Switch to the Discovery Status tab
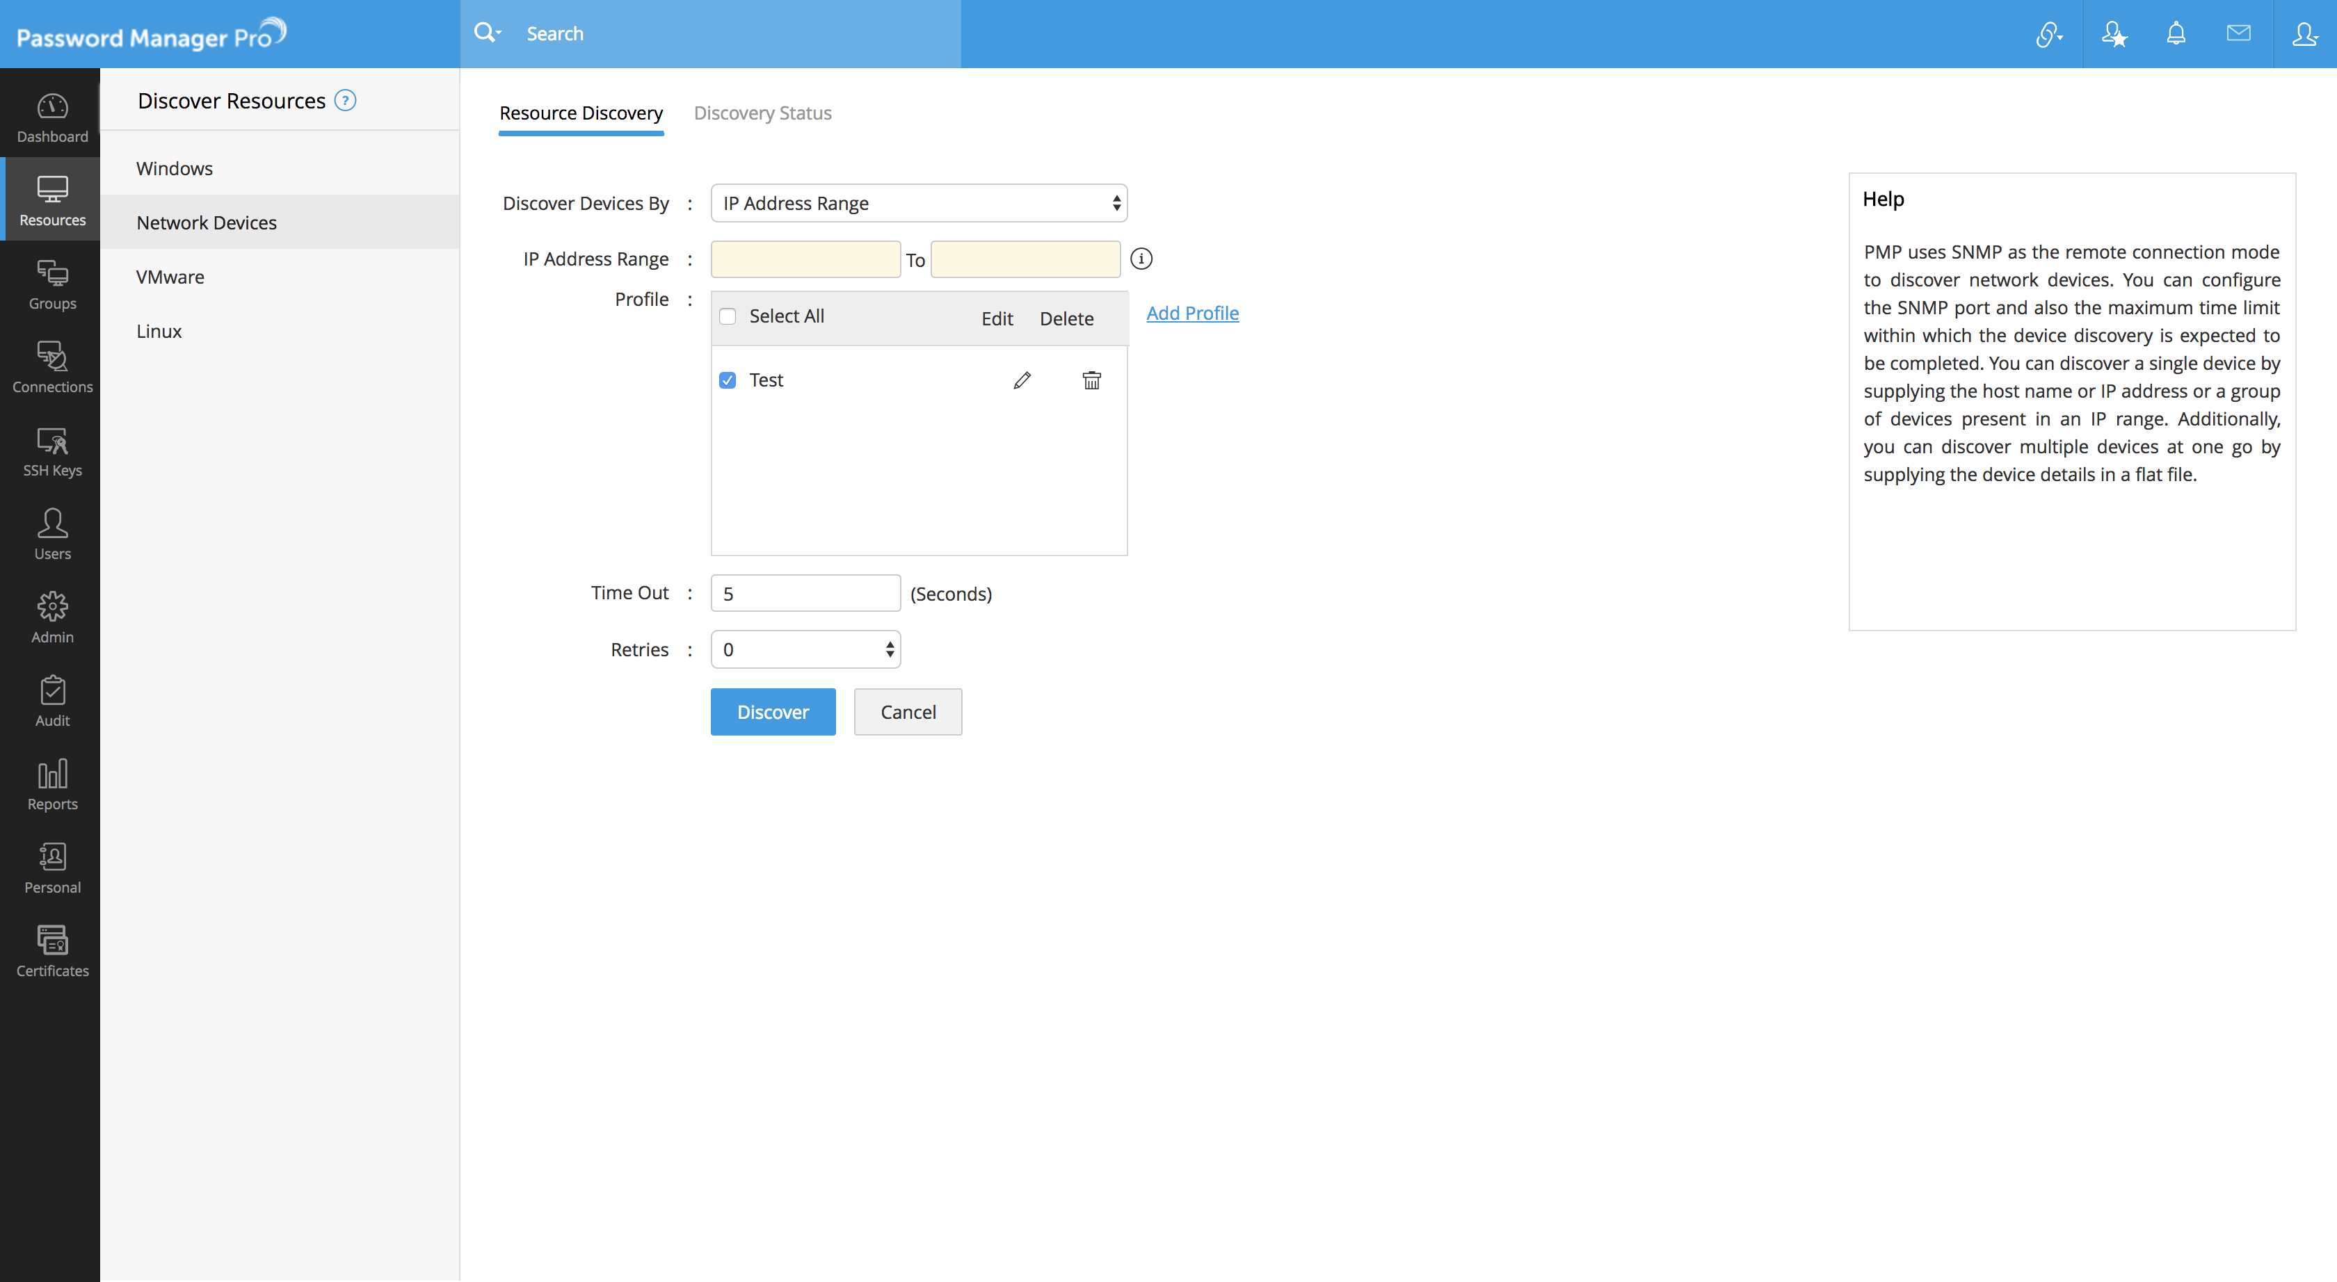This screenshot has width=2337, height=1282. click(762, 113)
